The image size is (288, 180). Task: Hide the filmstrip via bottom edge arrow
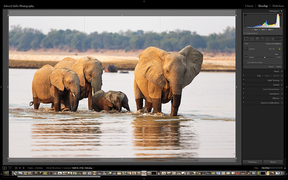144,179
